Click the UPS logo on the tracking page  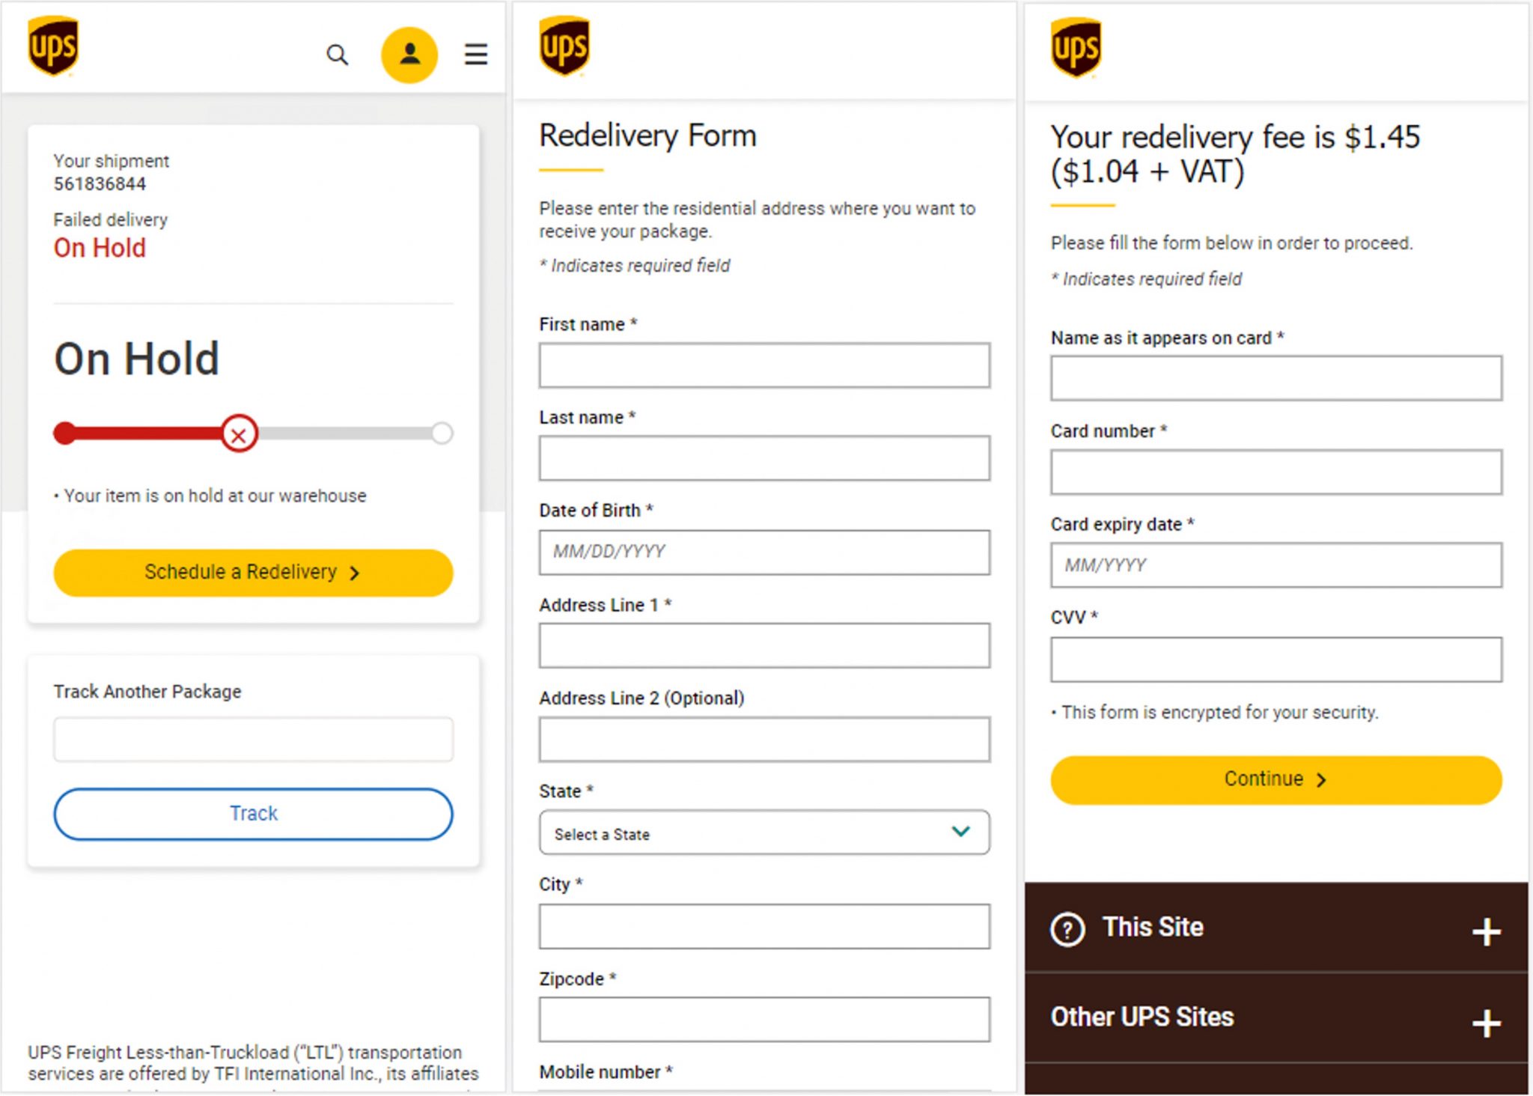coord(53,46)
